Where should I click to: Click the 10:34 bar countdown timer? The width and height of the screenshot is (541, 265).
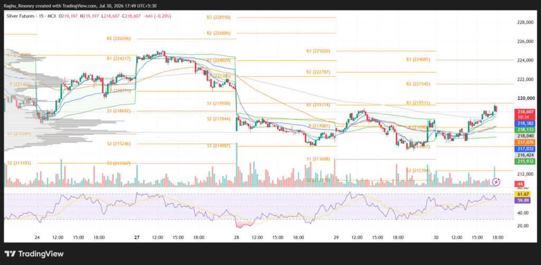tap(525, 117)
